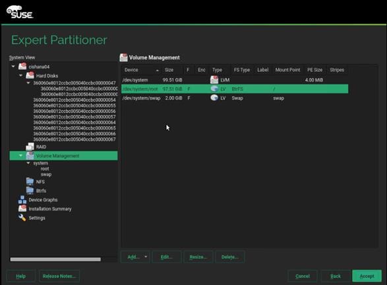The height and width of the screenshot is (285, 387).
Task: Click the LV icon in /dev/system/root row
Action: [214, 89]
